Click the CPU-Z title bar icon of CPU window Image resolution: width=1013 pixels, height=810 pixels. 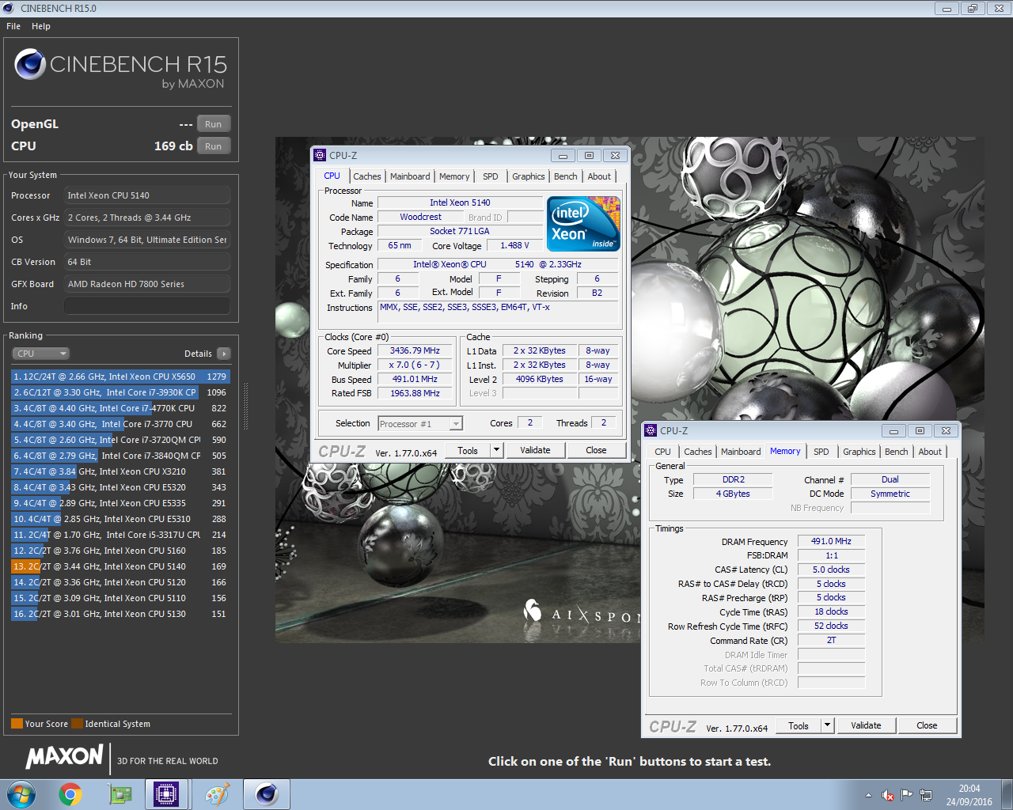tap(320, 155)
